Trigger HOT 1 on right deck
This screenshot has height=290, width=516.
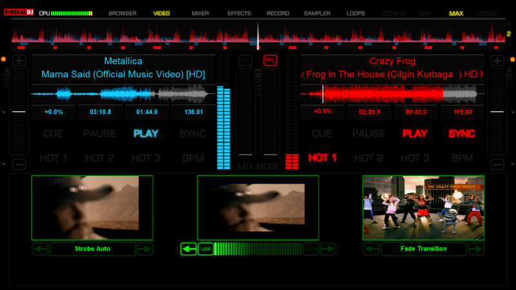pos(322,158)
